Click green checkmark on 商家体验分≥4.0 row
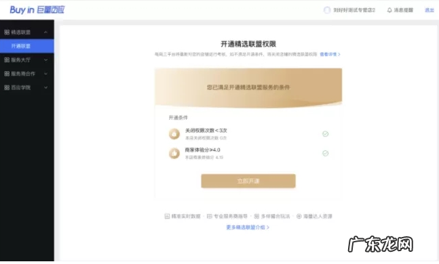 [x=325, y=153]
